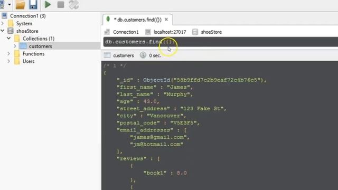Select the System folder

tap(24, 23)
